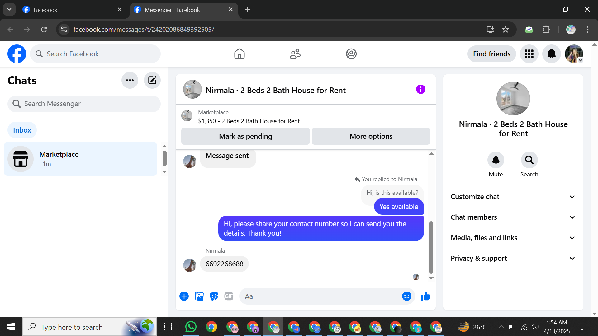Click the 'Hi, please share your contact number' message

click(x=321, y=228)
